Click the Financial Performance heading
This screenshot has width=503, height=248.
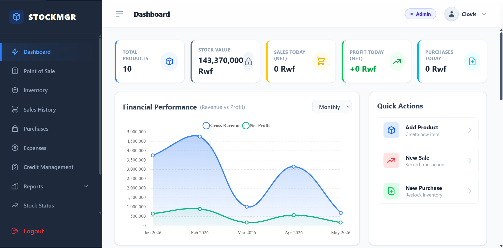pyautogui.click(x=160, y=107)
